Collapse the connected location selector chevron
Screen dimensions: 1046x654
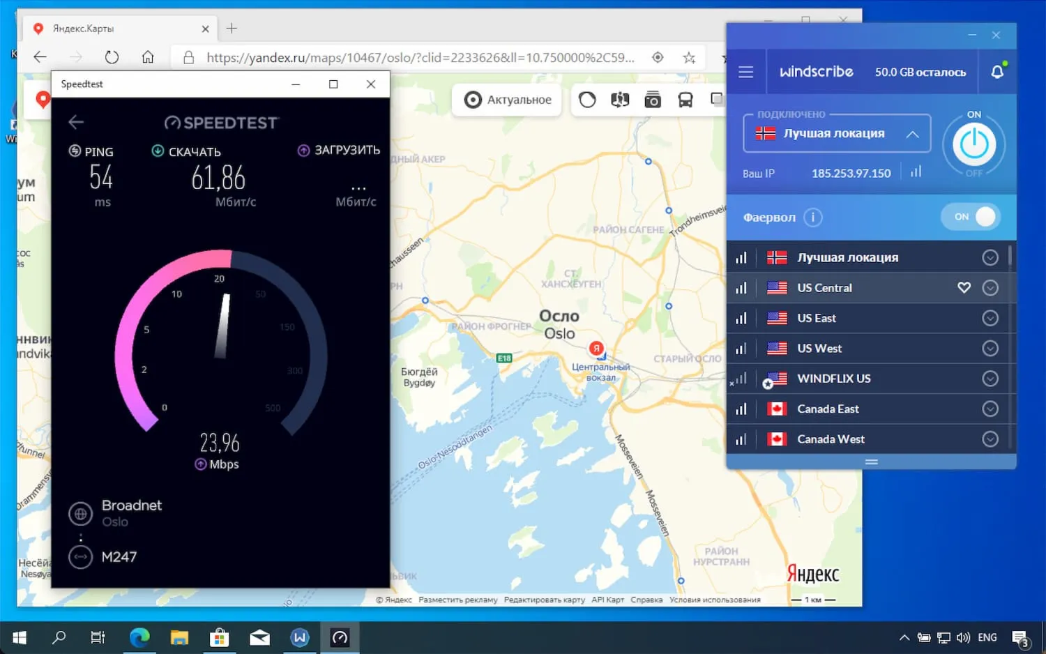tap(912, 134)
